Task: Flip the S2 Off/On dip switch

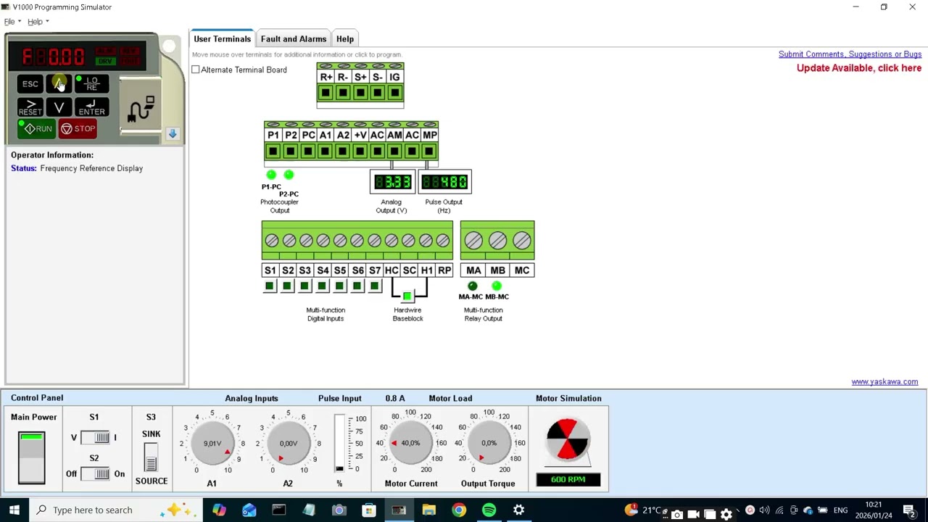Action: coord(95,474)
